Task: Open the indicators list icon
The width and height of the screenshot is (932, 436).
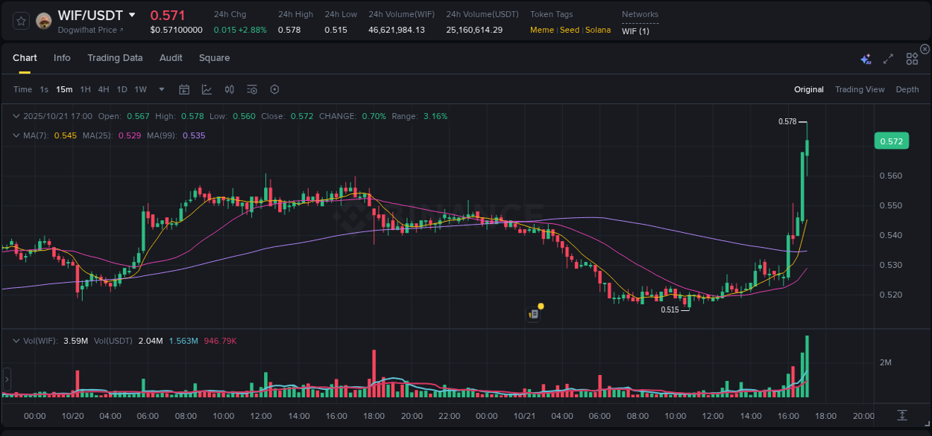Action: pos(252,89)
